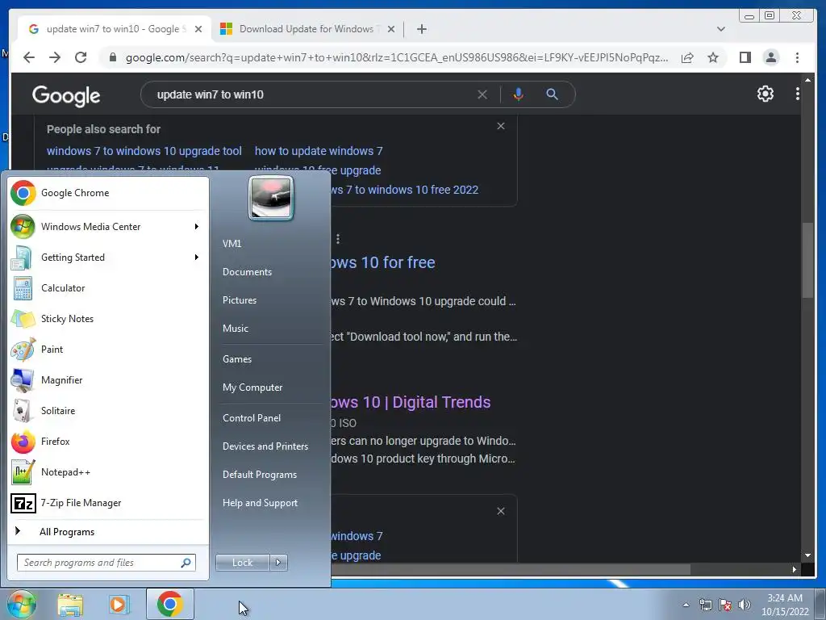
Task: Click the volume speaker tray icon
Action: [745, 605]
